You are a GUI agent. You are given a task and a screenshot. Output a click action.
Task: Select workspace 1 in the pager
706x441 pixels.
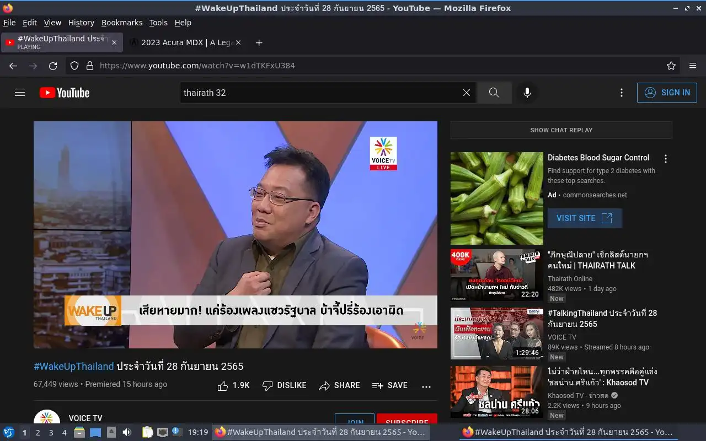(24, 433)
